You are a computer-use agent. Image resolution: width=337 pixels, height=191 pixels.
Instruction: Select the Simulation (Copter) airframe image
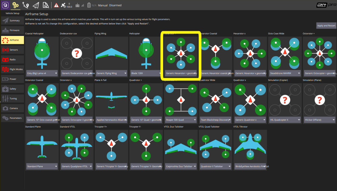click(x=285, y=100)
